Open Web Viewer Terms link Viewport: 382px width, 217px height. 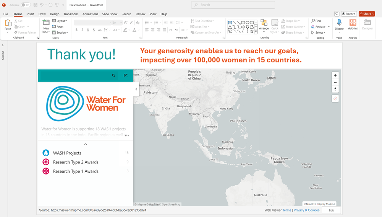pos(287,210)
